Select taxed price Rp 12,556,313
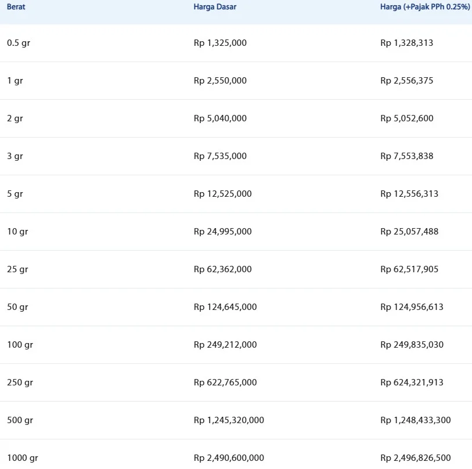Viewport: 472px width, 469px height. coord(409,194)
